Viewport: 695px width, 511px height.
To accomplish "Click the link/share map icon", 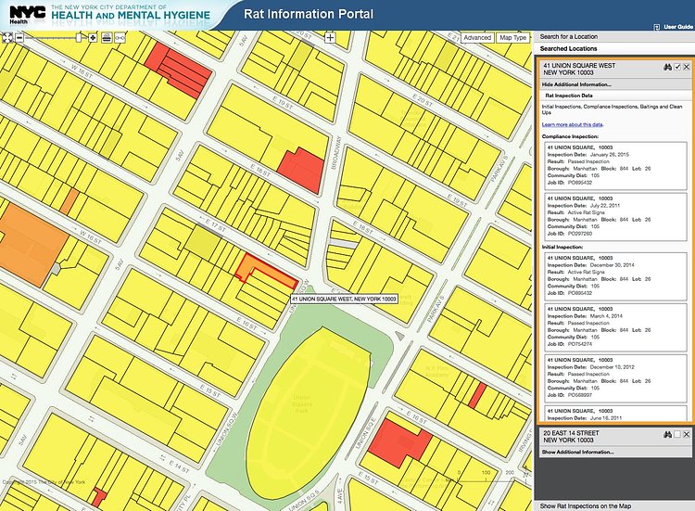I will (x=120, y=37).
